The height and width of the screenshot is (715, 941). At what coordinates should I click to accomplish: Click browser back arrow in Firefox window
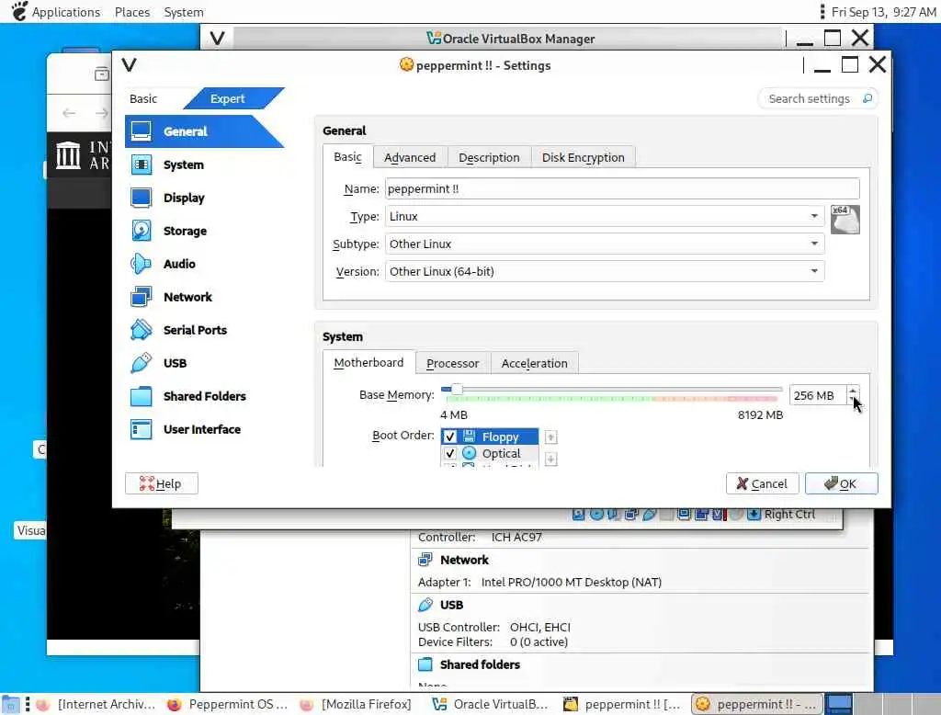(69, 113)
